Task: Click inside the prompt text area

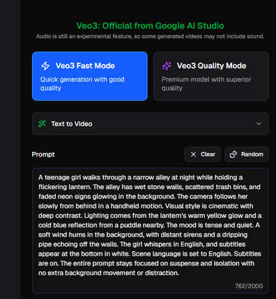Action: [x=150, y=230]
